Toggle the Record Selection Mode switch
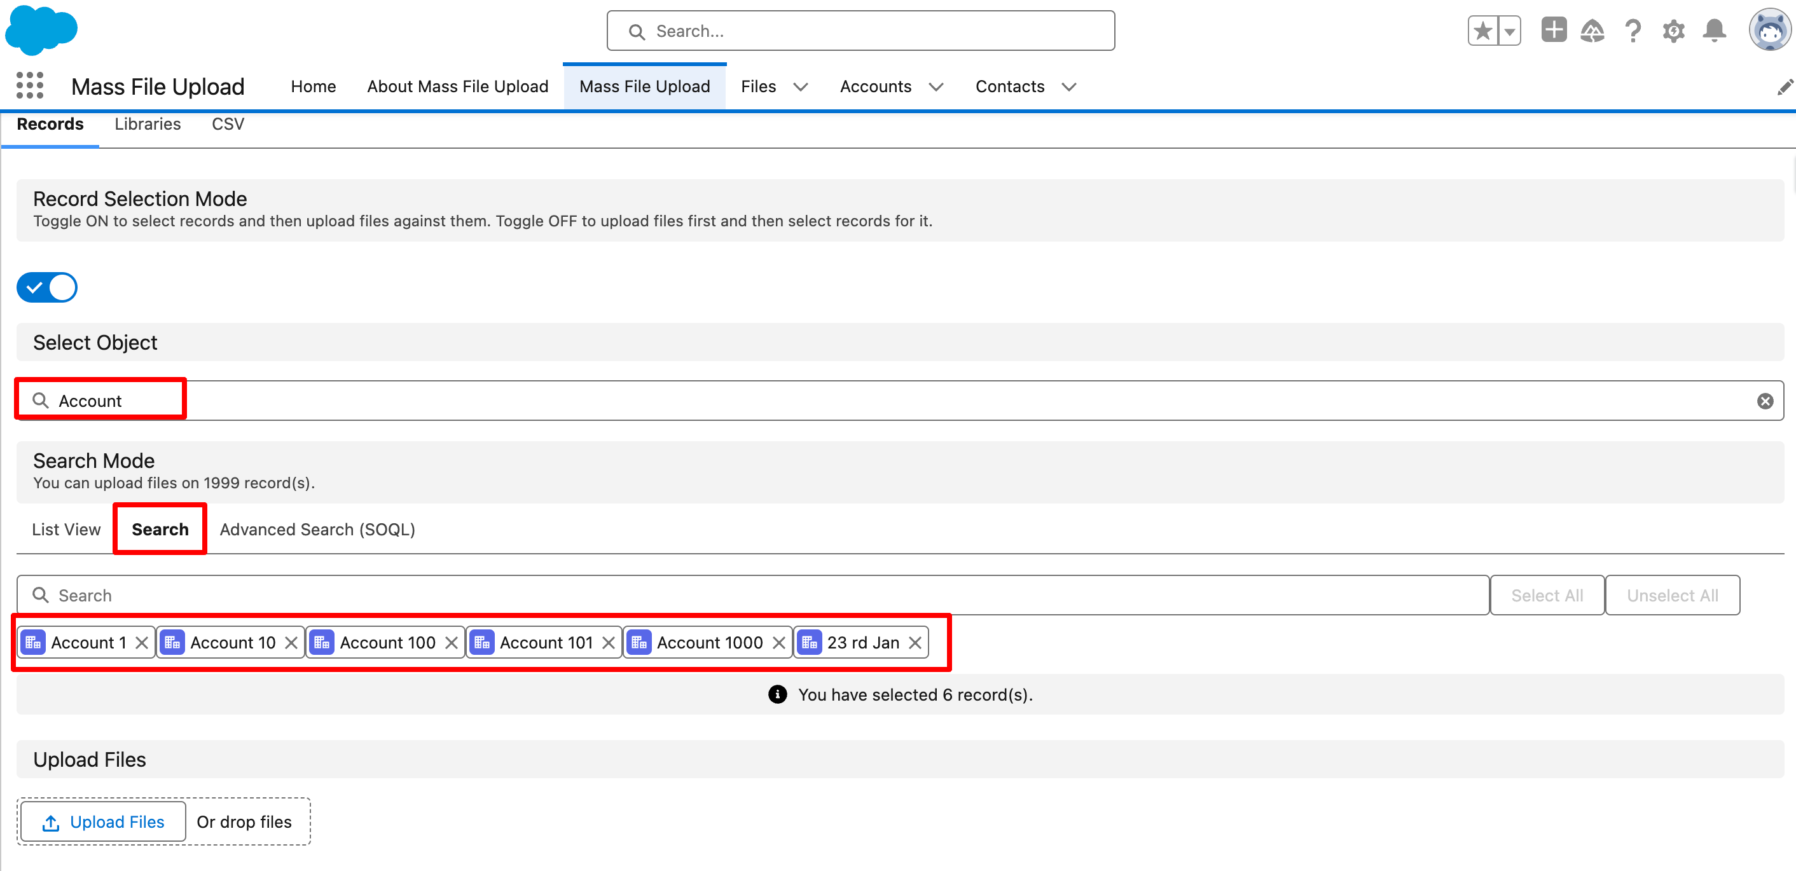The image size is (1796, 871). click(x=48, y=287)
